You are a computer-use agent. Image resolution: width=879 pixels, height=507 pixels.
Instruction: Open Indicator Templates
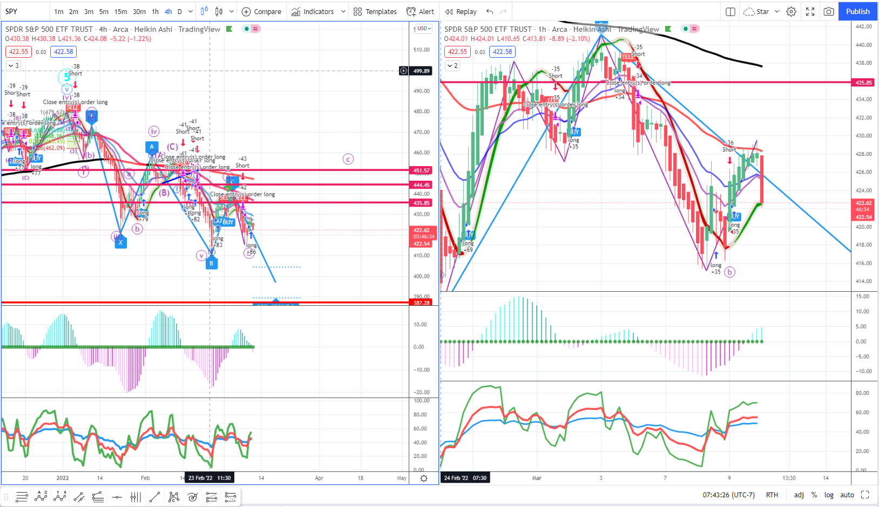375,11
